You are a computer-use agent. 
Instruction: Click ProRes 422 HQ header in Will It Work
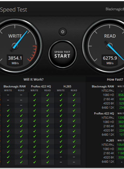point(41,86)
